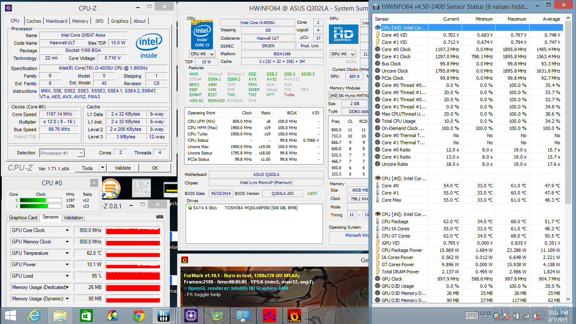Image resolution: width=576 pixels, height=324 pixels.
Task: Switch to CPU-Z purple chip taskbar icon
Action: click(191, 315)
